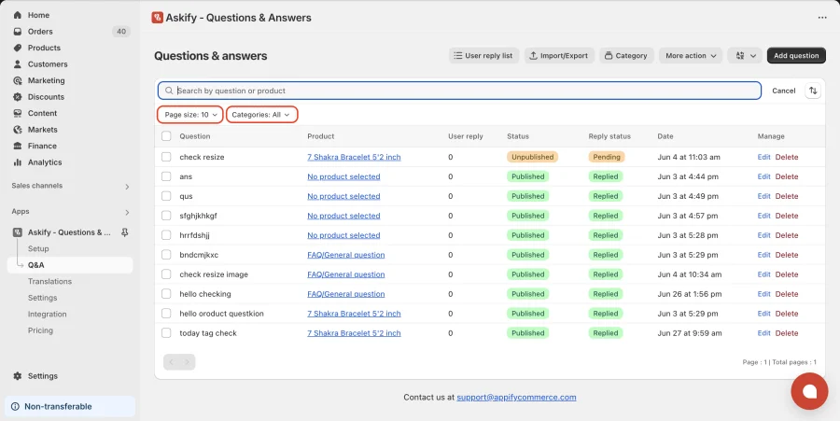Viewport: 840px width, 421px height.
Task: Click the Askify logo in the page header
Action: 157,18
